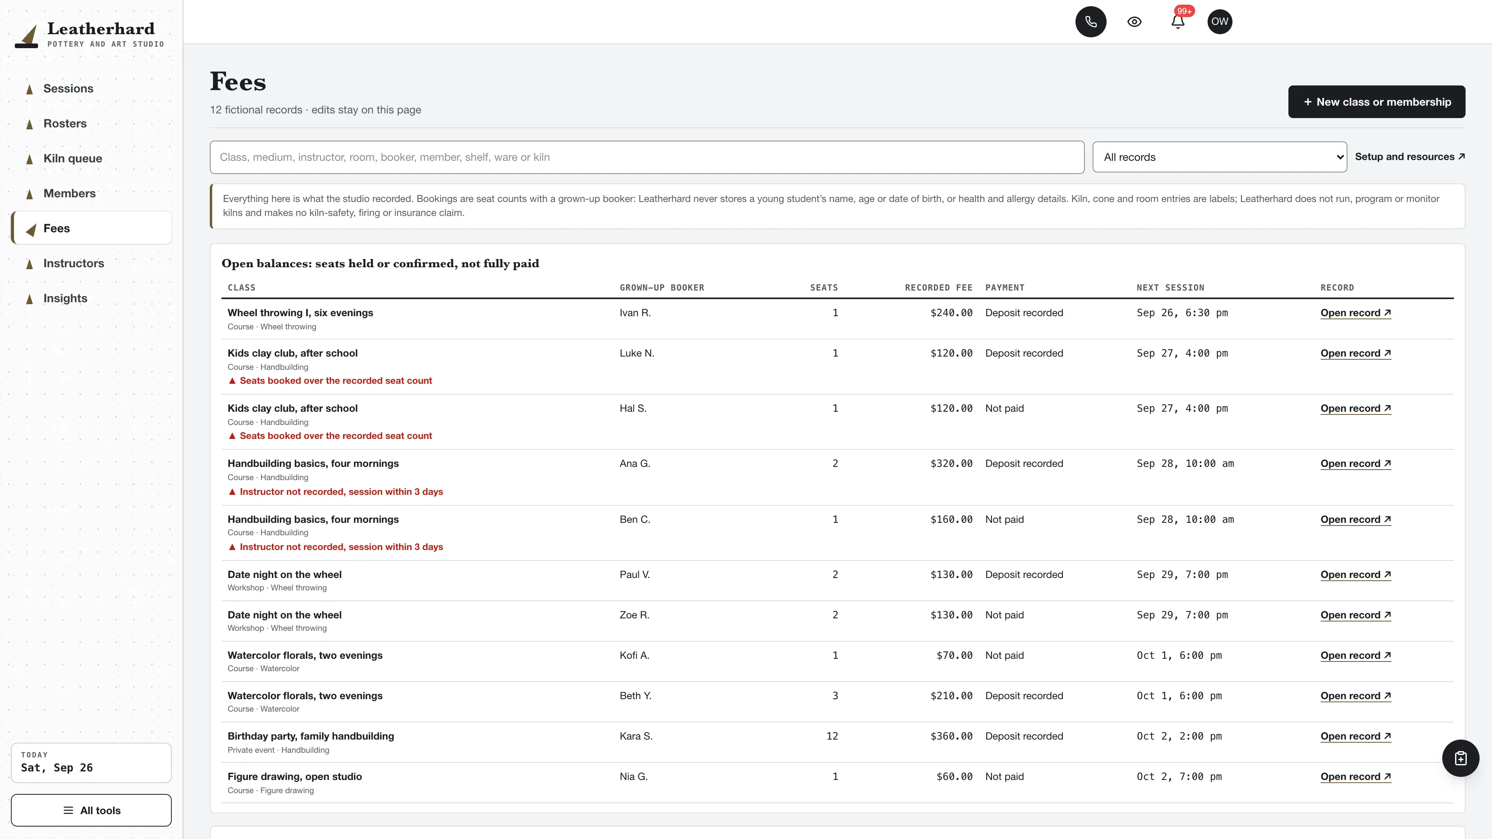Open the OW user avatar menu

click(1219, 22)
